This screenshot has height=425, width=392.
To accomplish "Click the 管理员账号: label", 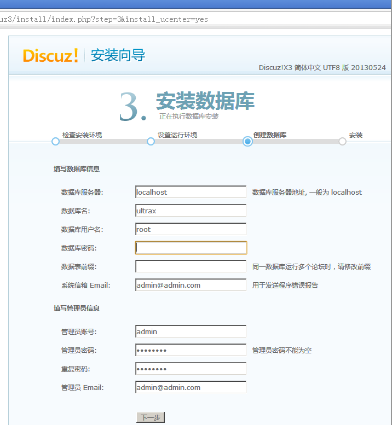I will [x=79, y=332].
